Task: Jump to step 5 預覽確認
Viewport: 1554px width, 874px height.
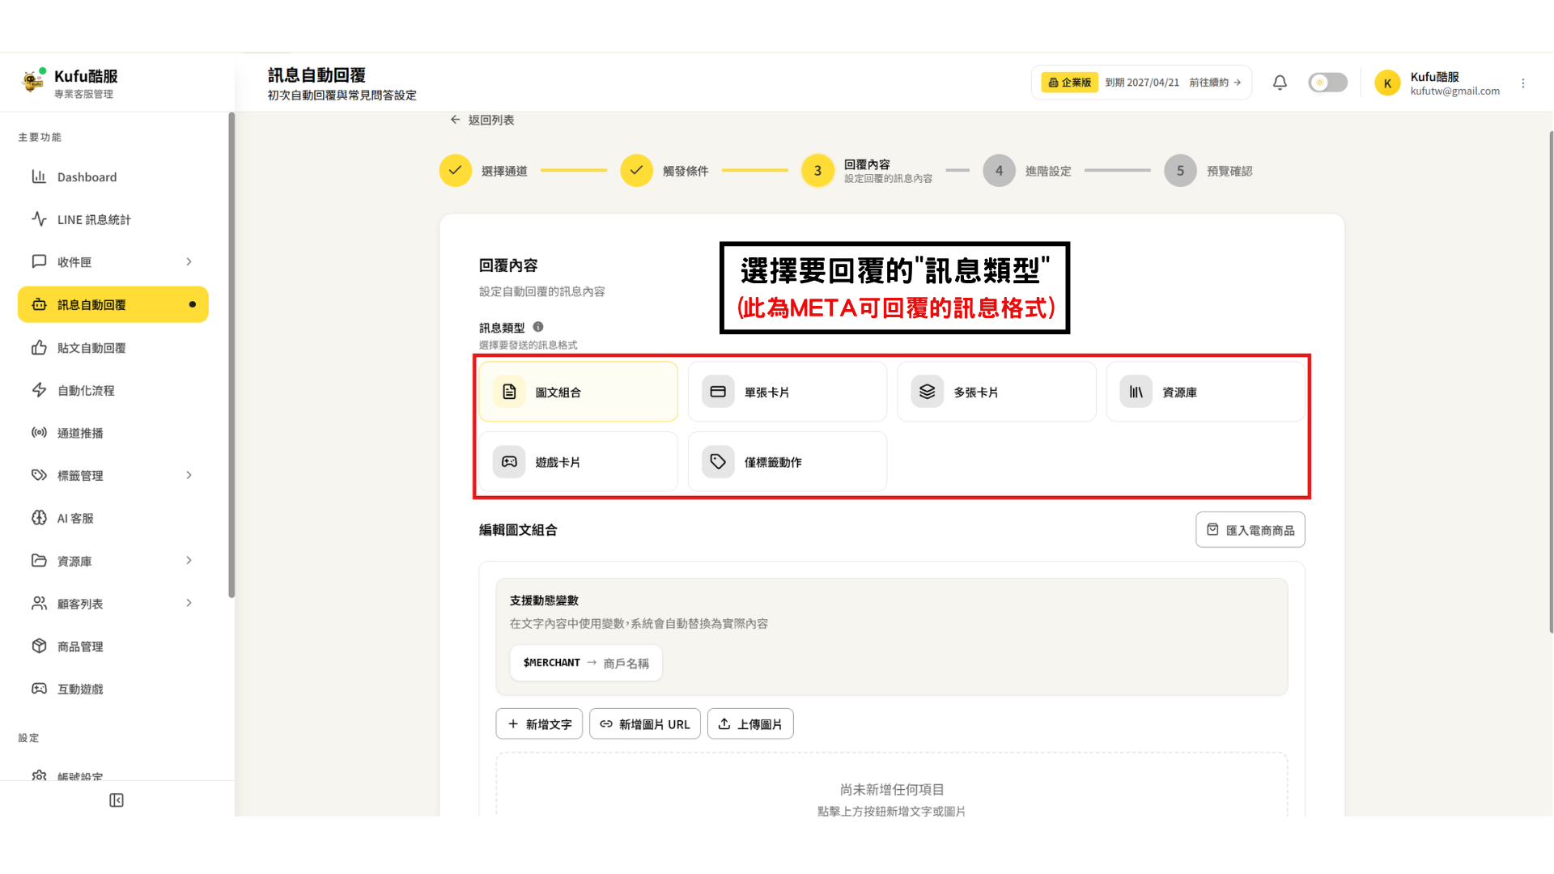Action: point(1208,171)
